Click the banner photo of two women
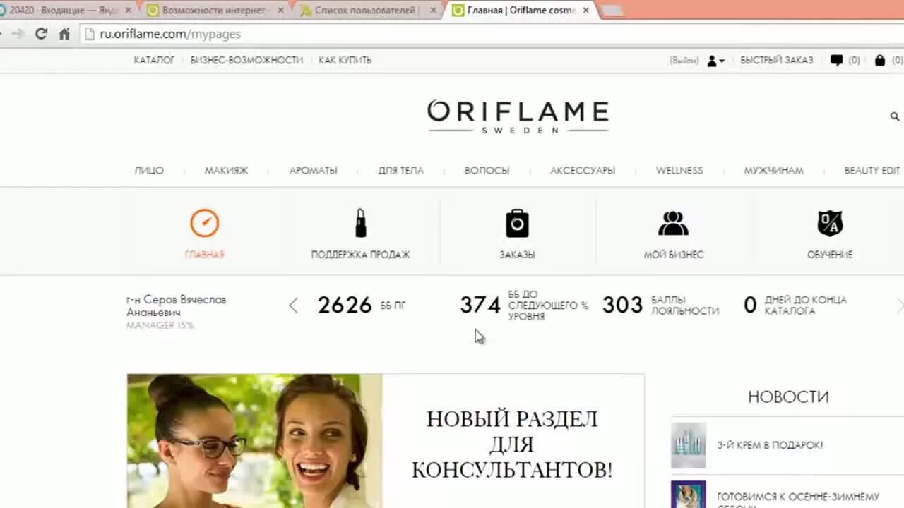The width and height of the screenshot is (904, 508). point(255,441)
